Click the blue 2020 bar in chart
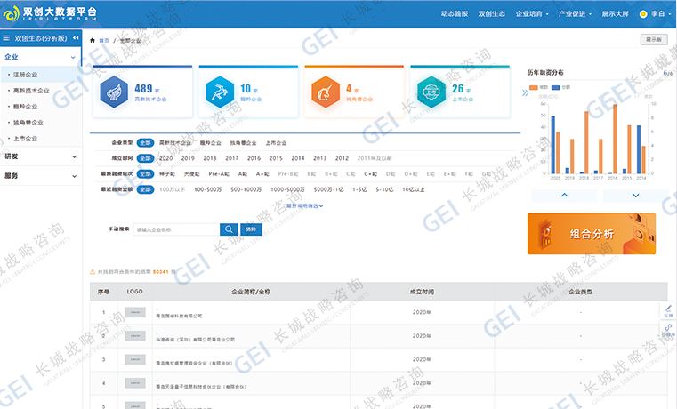The height and width of the screenshot is (409, 677). tap(553, 145)
